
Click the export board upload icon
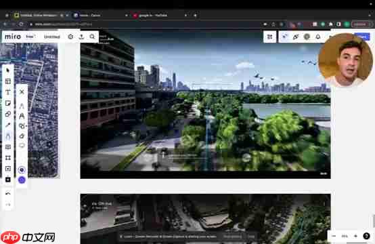tap(81, 37)
